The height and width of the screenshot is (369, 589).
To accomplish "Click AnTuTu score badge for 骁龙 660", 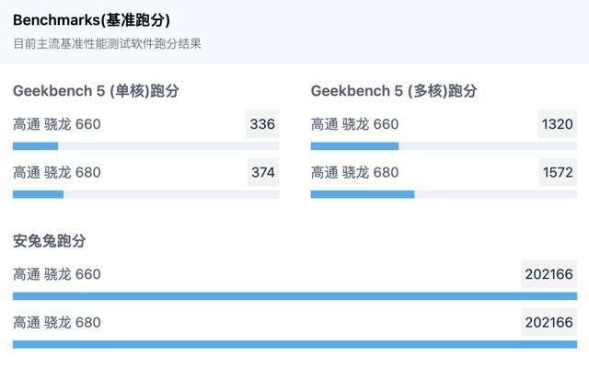I will pos(549,274).
